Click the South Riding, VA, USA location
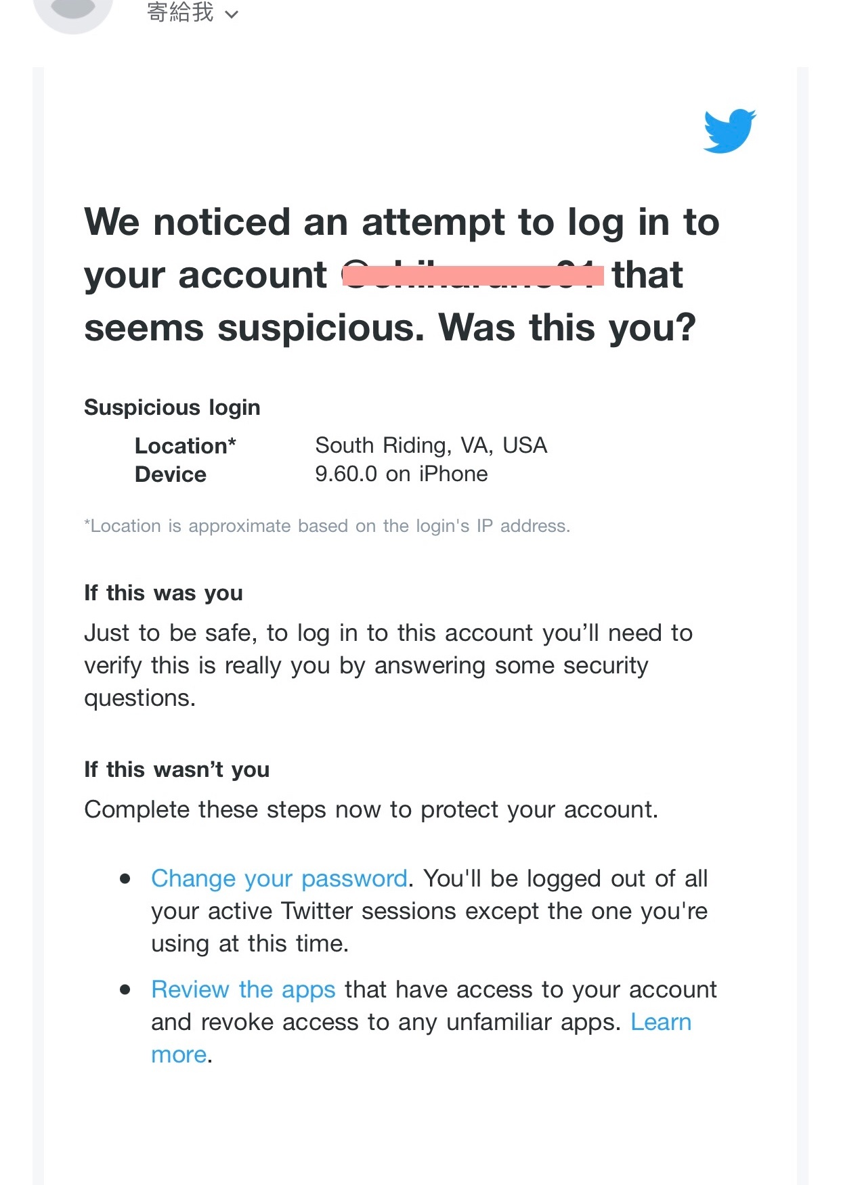Viewport: 841px width, 1185px height. (x=431, y=445)
